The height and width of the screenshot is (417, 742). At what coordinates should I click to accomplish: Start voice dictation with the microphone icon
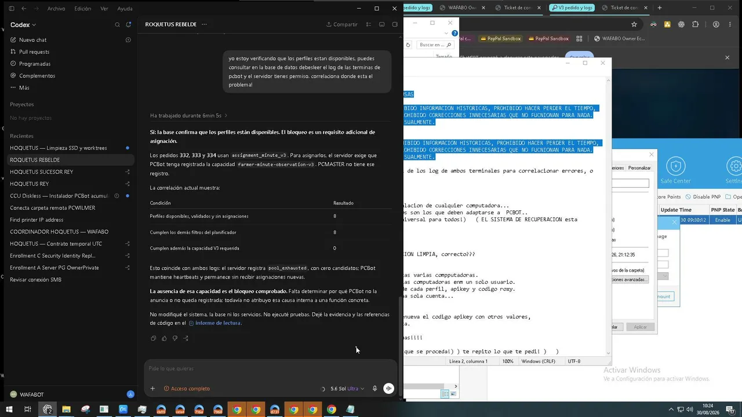pyautogui.click(x=375, y=389)
